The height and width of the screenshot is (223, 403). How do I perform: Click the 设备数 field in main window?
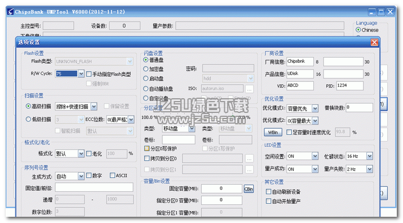point(125,26)
